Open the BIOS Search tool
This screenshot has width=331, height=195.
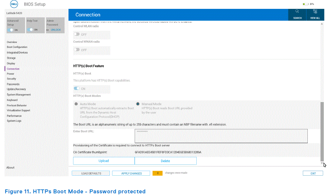click(297, 14)
